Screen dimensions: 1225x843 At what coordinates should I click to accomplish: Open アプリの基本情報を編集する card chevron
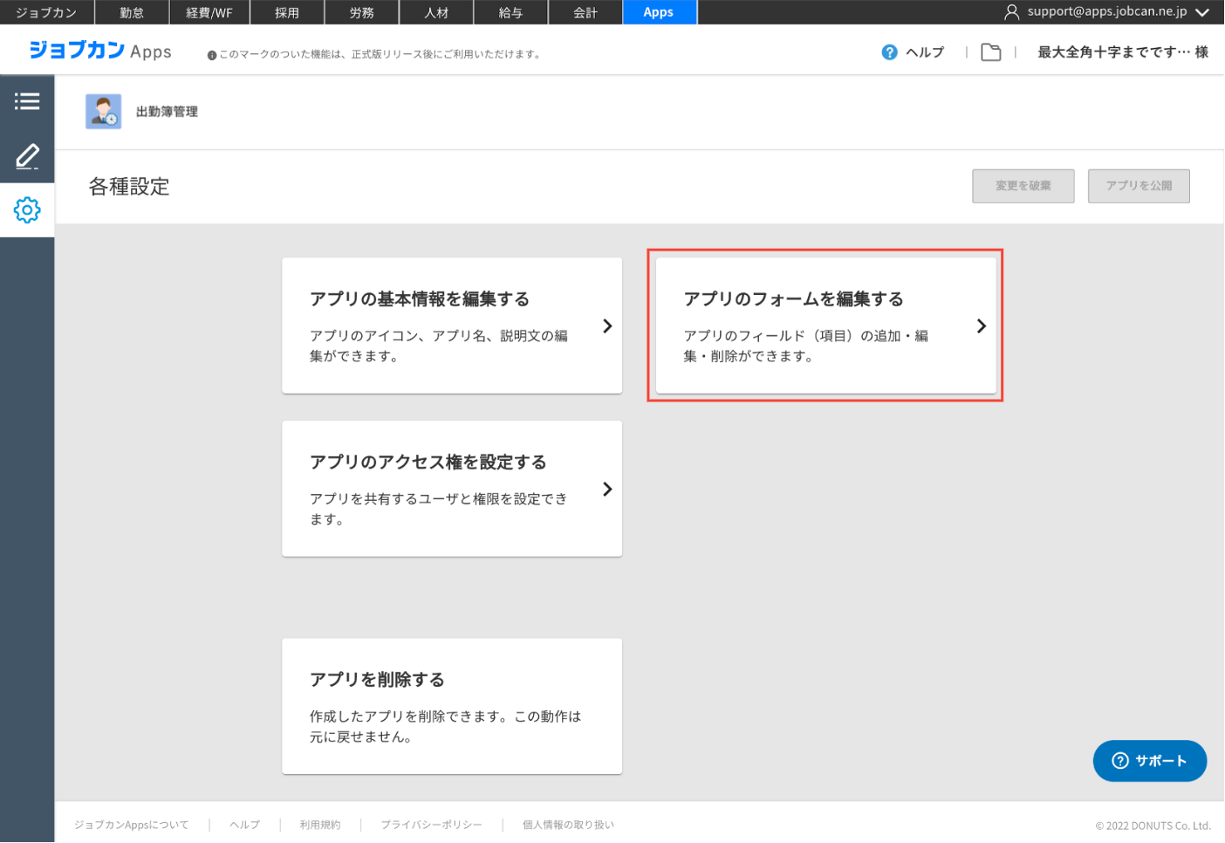(x=607, y=326)
